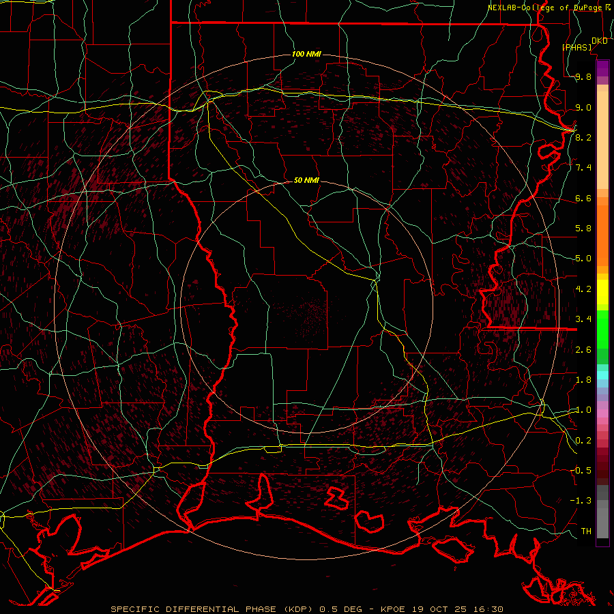Click 'SPECIFIC DIFFERENTIAL PHASE (KDP)' caption text
Screen dimensions: 614x614
(x=212, y=609)
